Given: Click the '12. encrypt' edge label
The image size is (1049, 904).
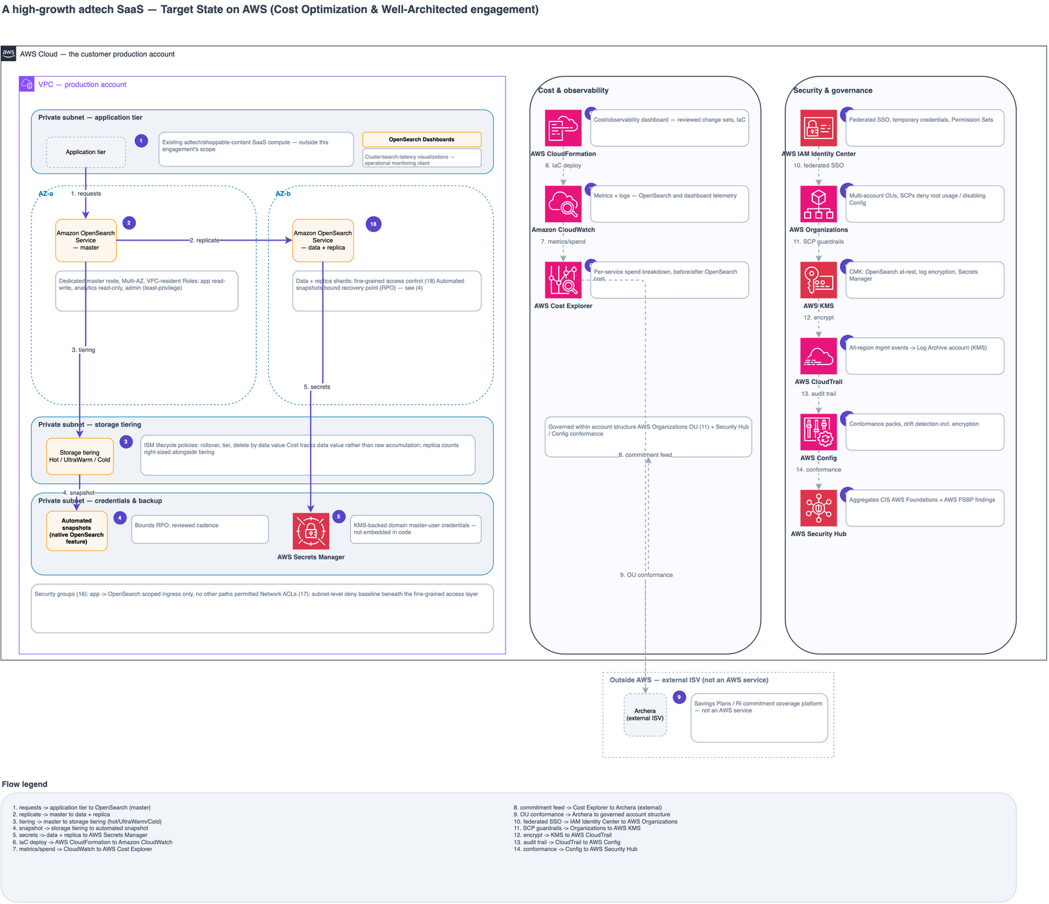Looking at the screenshot, I should pyautogui.click(x=818, y=318).
